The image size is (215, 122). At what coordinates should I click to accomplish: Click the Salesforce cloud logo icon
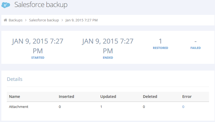click(6, 5)
